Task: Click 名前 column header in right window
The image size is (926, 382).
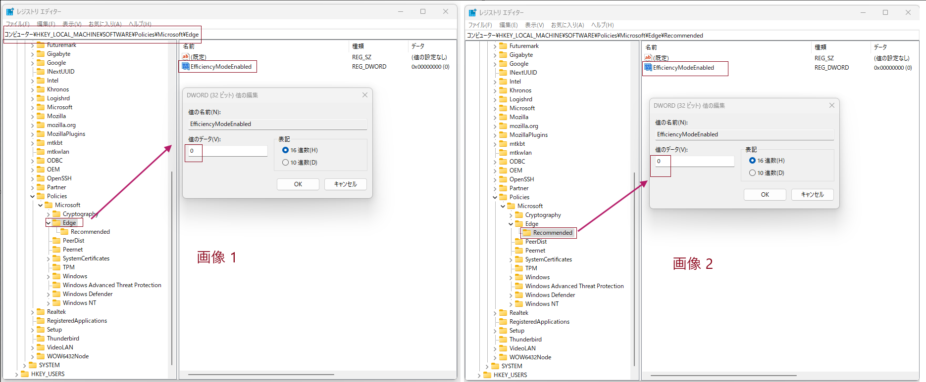Action: (651, 47)
